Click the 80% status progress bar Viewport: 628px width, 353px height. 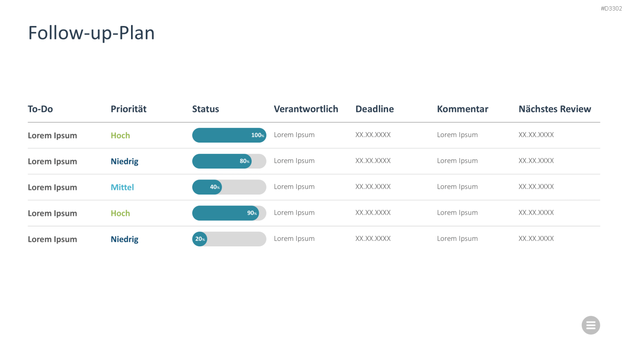[229, 161]
